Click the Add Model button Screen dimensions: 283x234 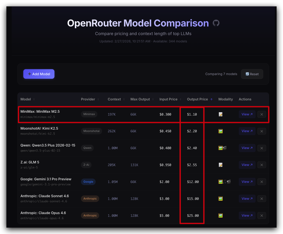tap(39, 74)
